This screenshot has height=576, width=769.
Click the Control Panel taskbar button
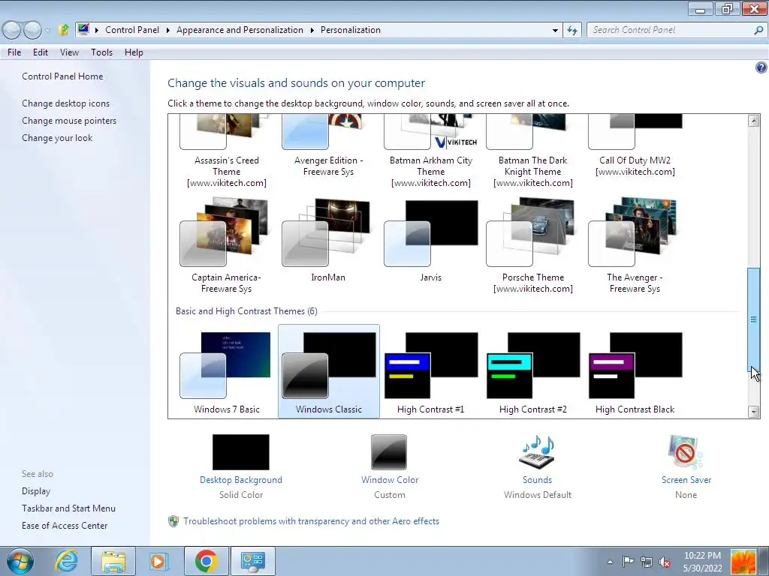253,561
